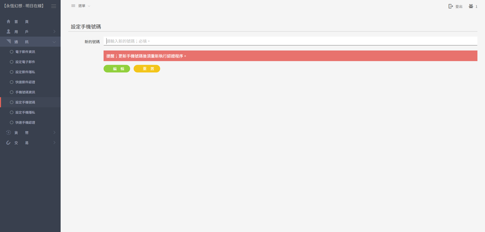Collapse the 通訊 menu chevron

click(x=54, y=42)
